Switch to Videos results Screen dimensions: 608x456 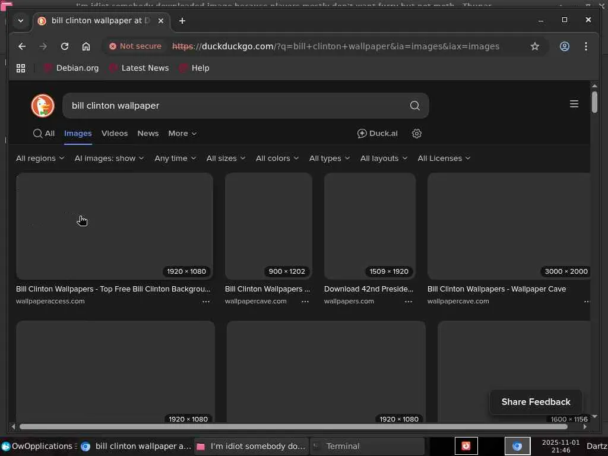coord(115,134)
